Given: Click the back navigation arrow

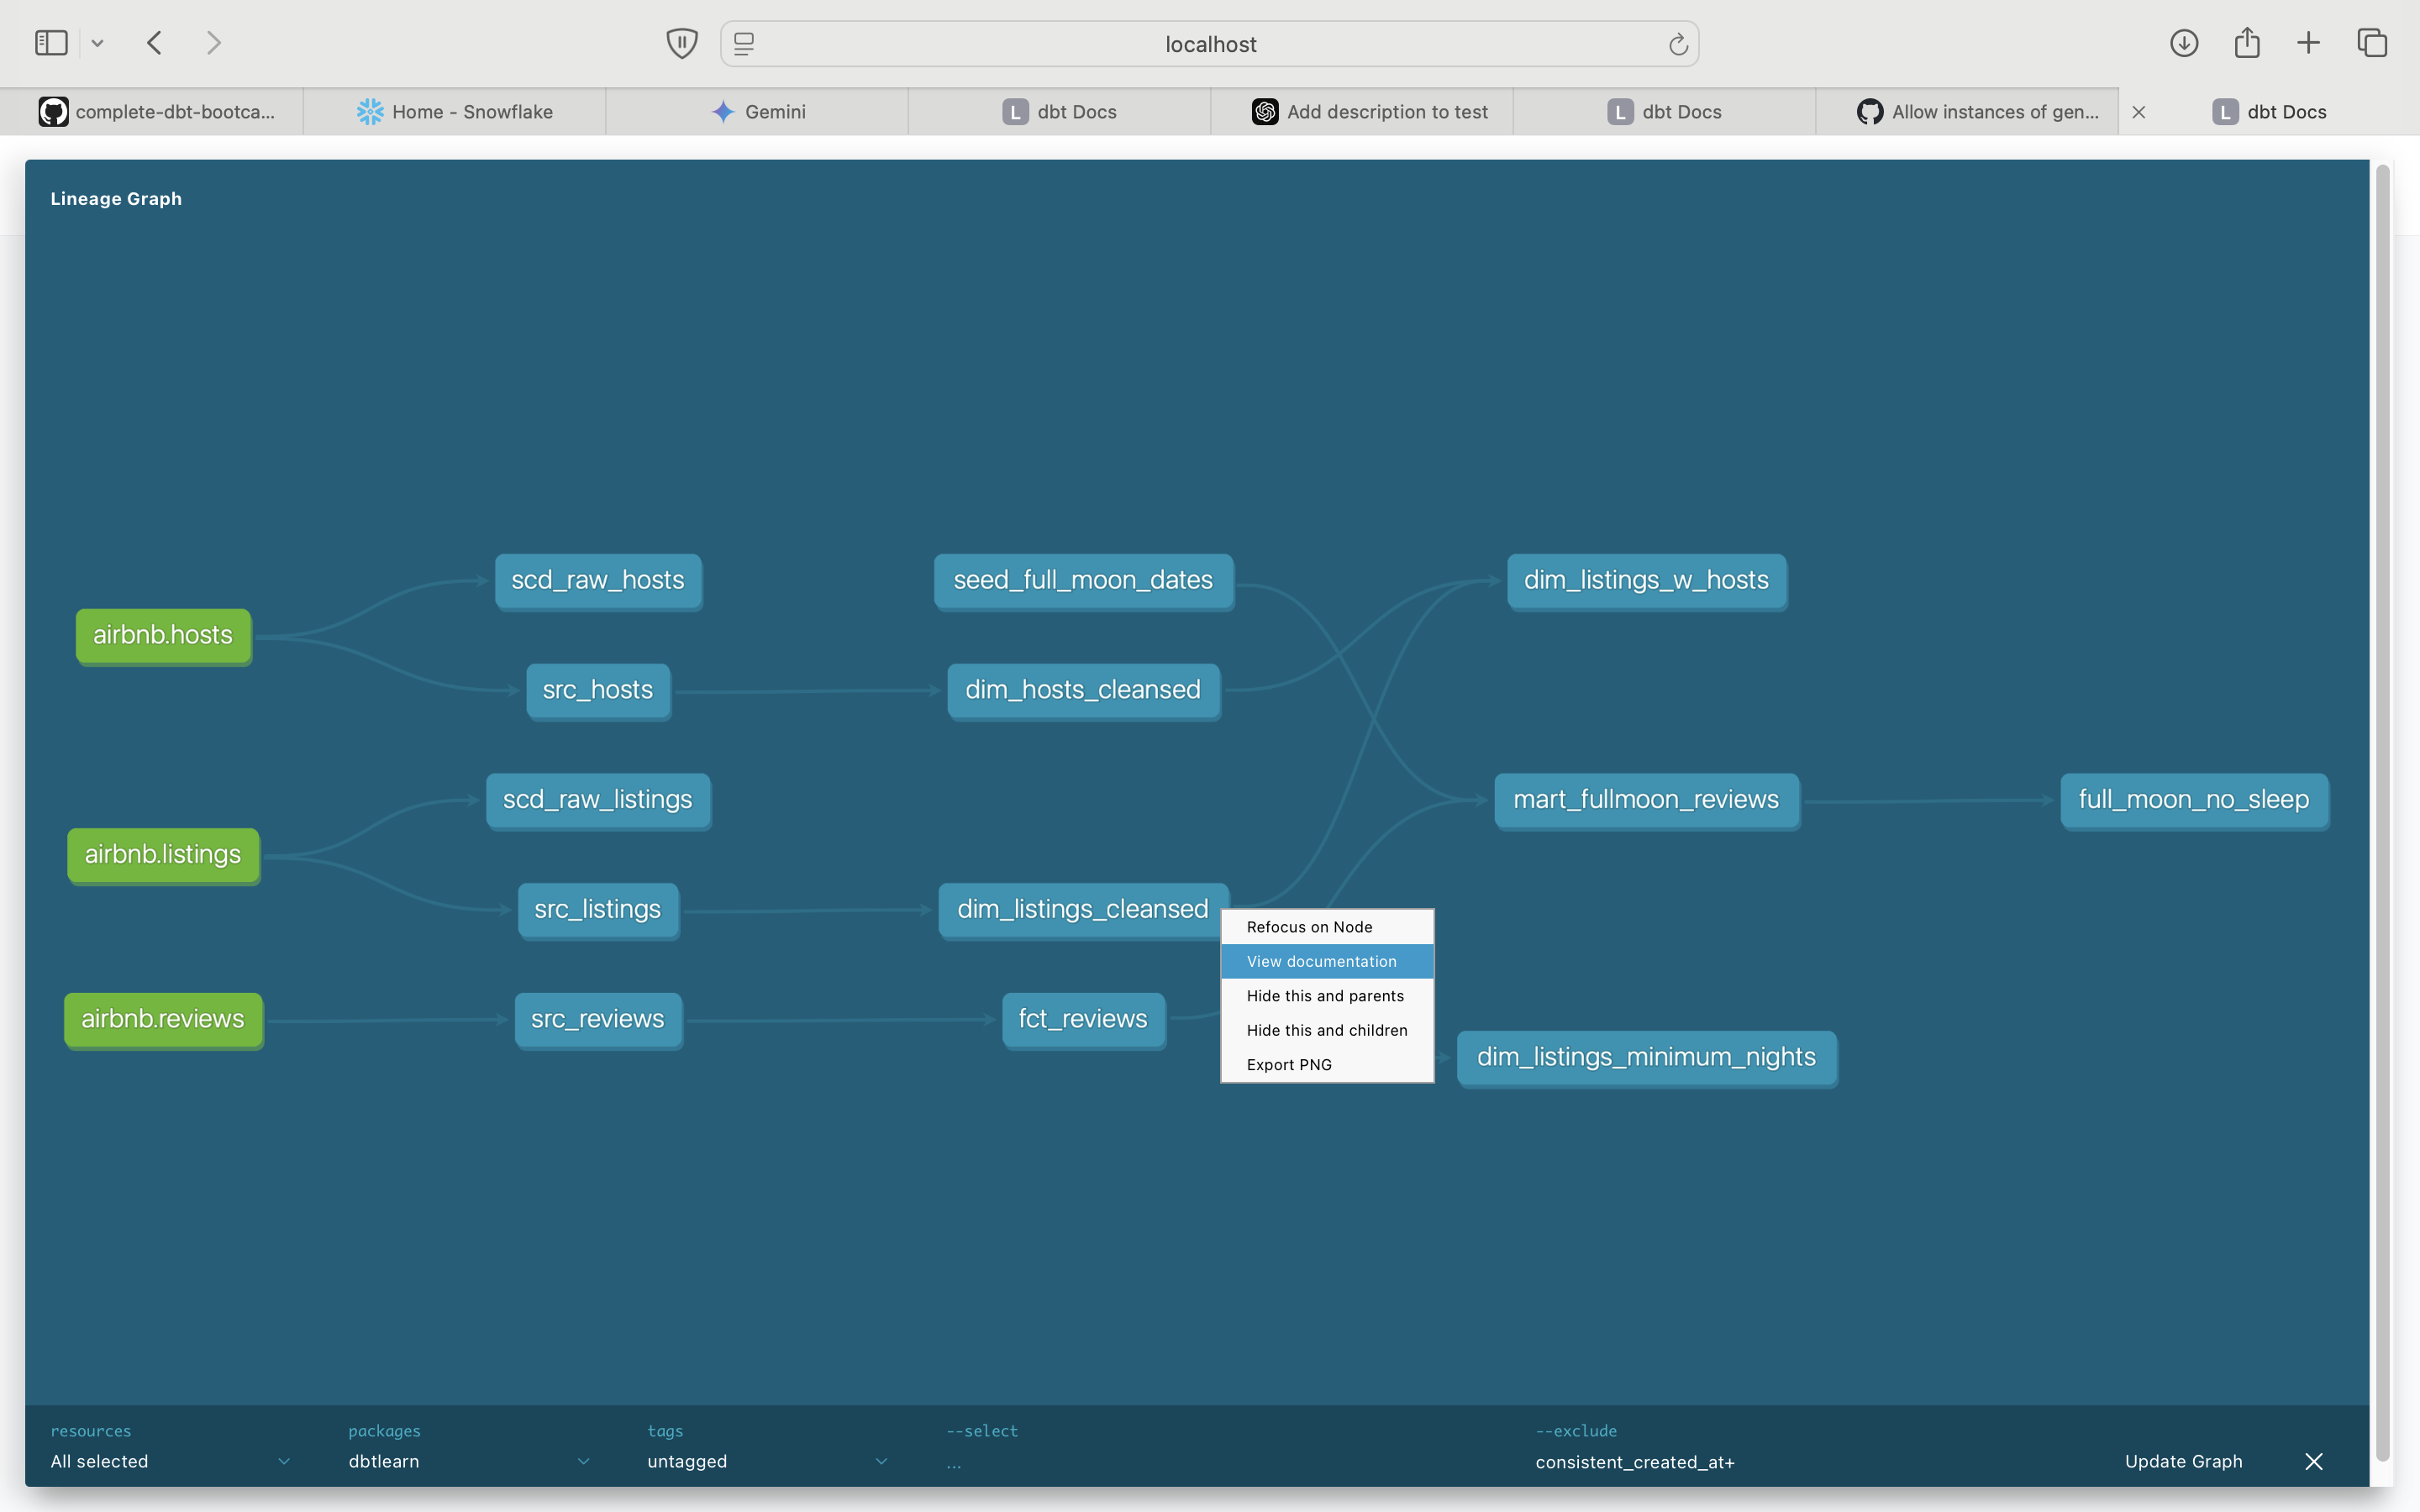Looking at the screenshot, I should (x=154, y=42).
